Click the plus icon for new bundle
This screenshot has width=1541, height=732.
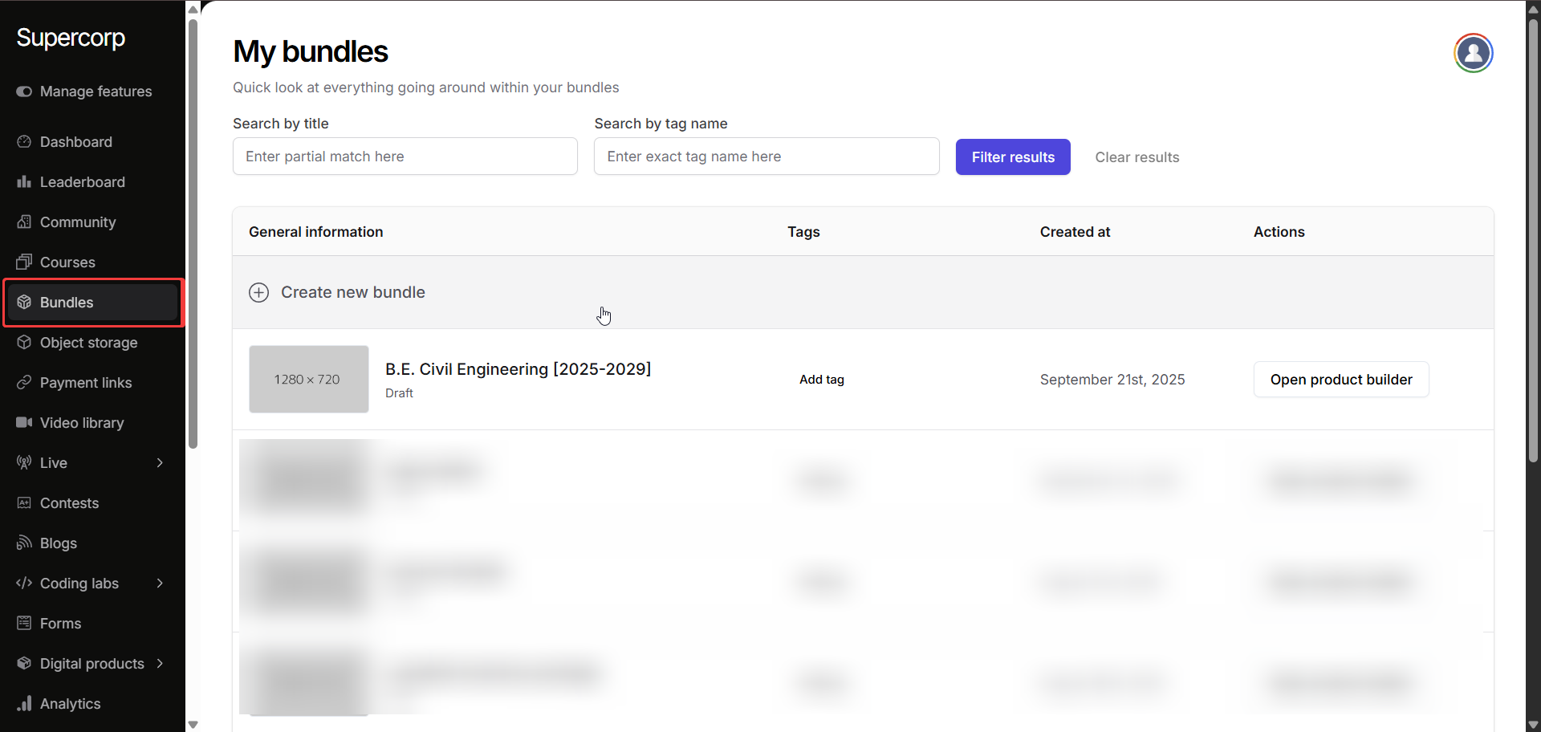tap(258, 292)
